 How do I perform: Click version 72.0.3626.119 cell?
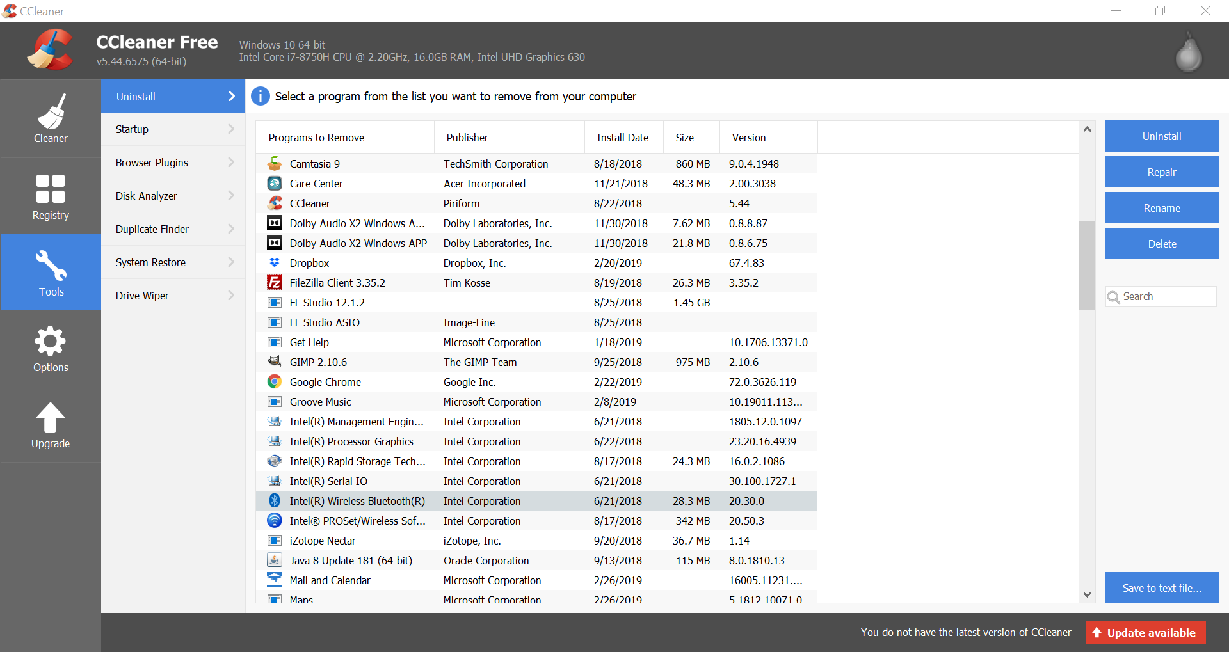[762, 382]
